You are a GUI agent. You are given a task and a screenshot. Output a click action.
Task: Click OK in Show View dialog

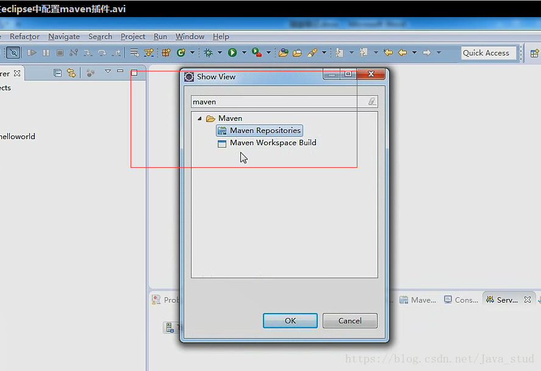click(290, 320)
